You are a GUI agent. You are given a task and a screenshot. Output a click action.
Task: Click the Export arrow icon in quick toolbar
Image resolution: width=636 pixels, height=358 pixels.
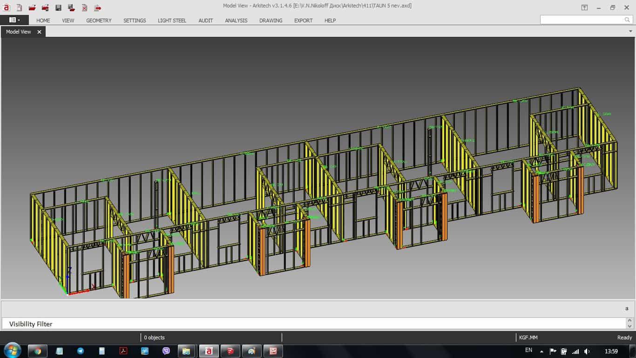click(x=97, y=7)
